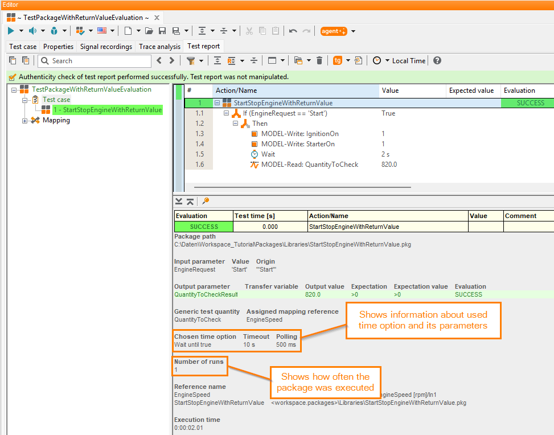Click the orange tg icon

pos(338,61)
